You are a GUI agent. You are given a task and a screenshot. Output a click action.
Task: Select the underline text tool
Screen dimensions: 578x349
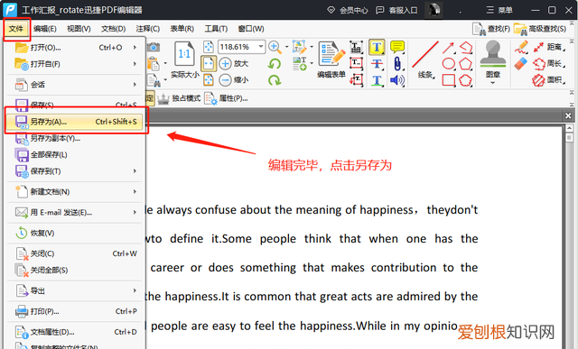coord(377,80)
